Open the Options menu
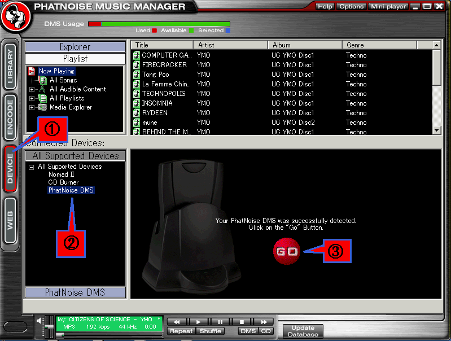 352,7
